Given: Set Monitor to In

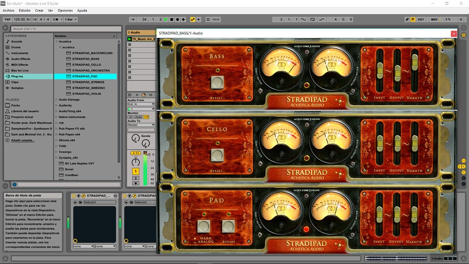Looking at the screenshot, I should [131, 117].
